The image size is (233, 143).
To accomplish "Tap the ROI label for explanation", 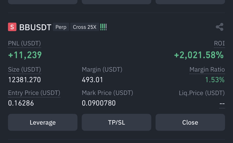I will click(x=219, y=43).
